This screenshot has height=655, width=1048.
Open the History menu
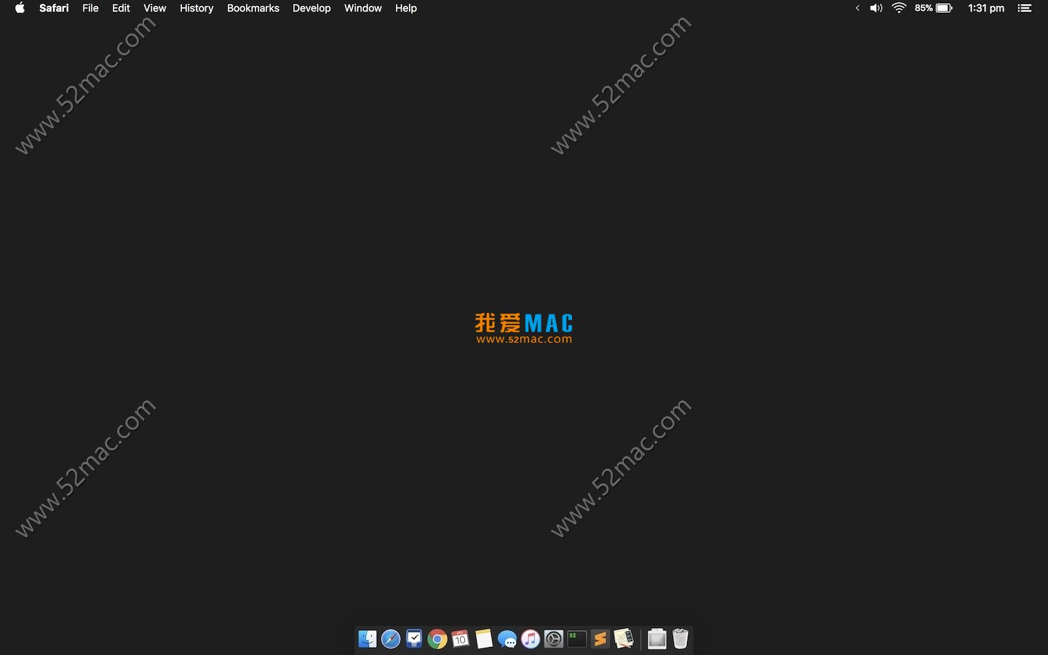click(x=196, y=8)
